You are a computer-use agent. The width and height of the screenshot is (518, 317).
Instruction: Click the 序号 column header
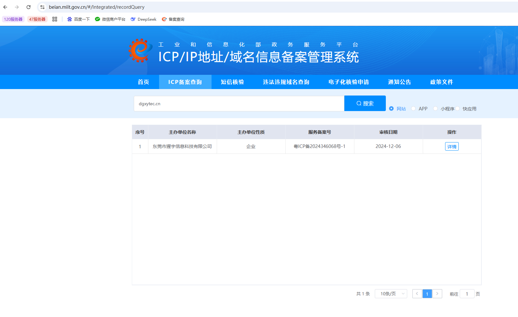pos(140,132)
